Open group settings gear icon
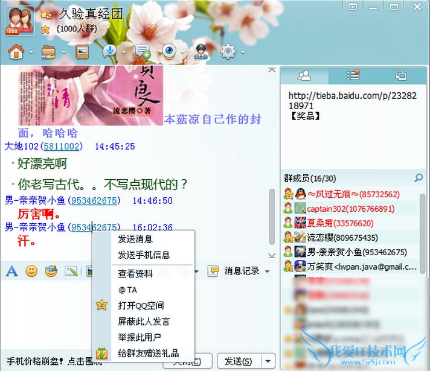430x371 pixels. pos(228,51)
